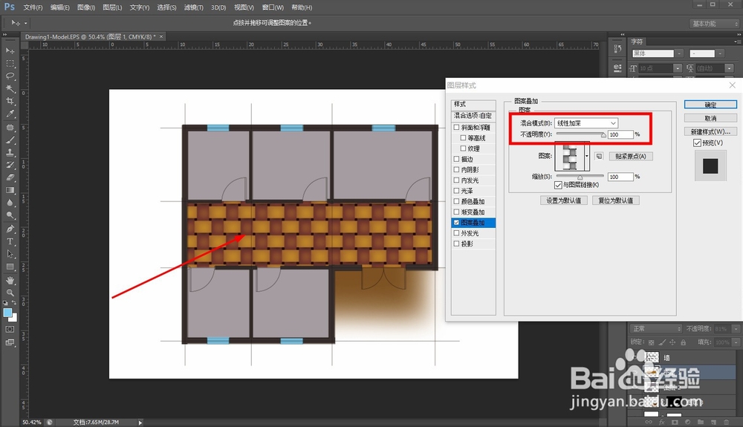This screenshot has height=427, width=743.
Task: Select the Eyedropper tool
Action: tap(10, 114)
